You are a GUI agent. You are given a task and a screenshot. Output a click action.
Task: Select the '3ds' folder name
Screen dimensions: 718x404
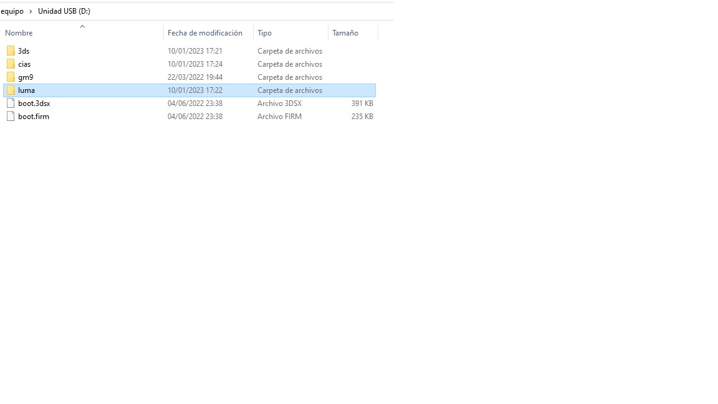coord(24,51)
